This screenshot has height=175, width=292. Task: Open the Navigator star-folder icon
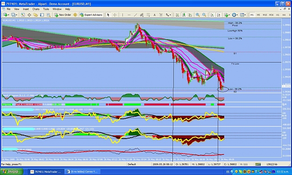click(x=36, y=15)
